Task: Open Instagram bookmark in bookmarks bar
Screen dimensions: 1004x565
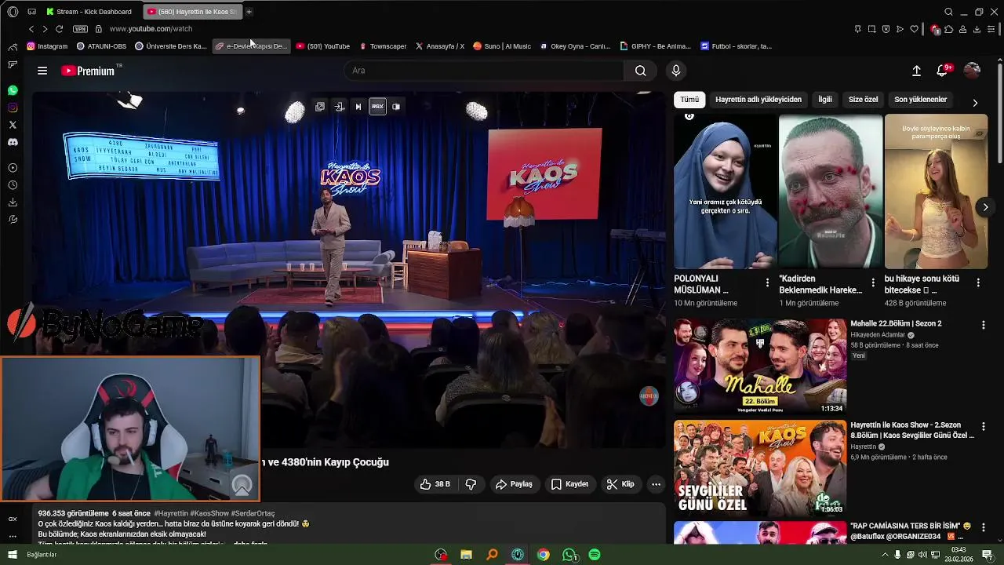Action: pos(47,46)
